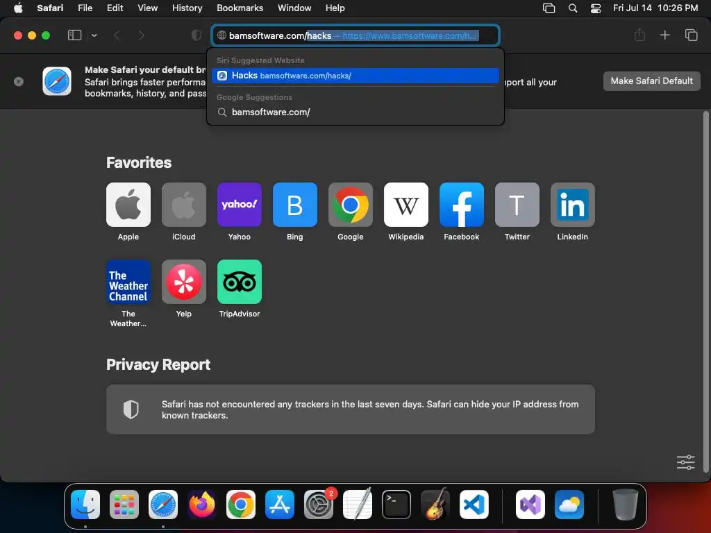Open TextEdit from the Dock
The width and height of the screenshot is (711, 533).
point(358,504)
